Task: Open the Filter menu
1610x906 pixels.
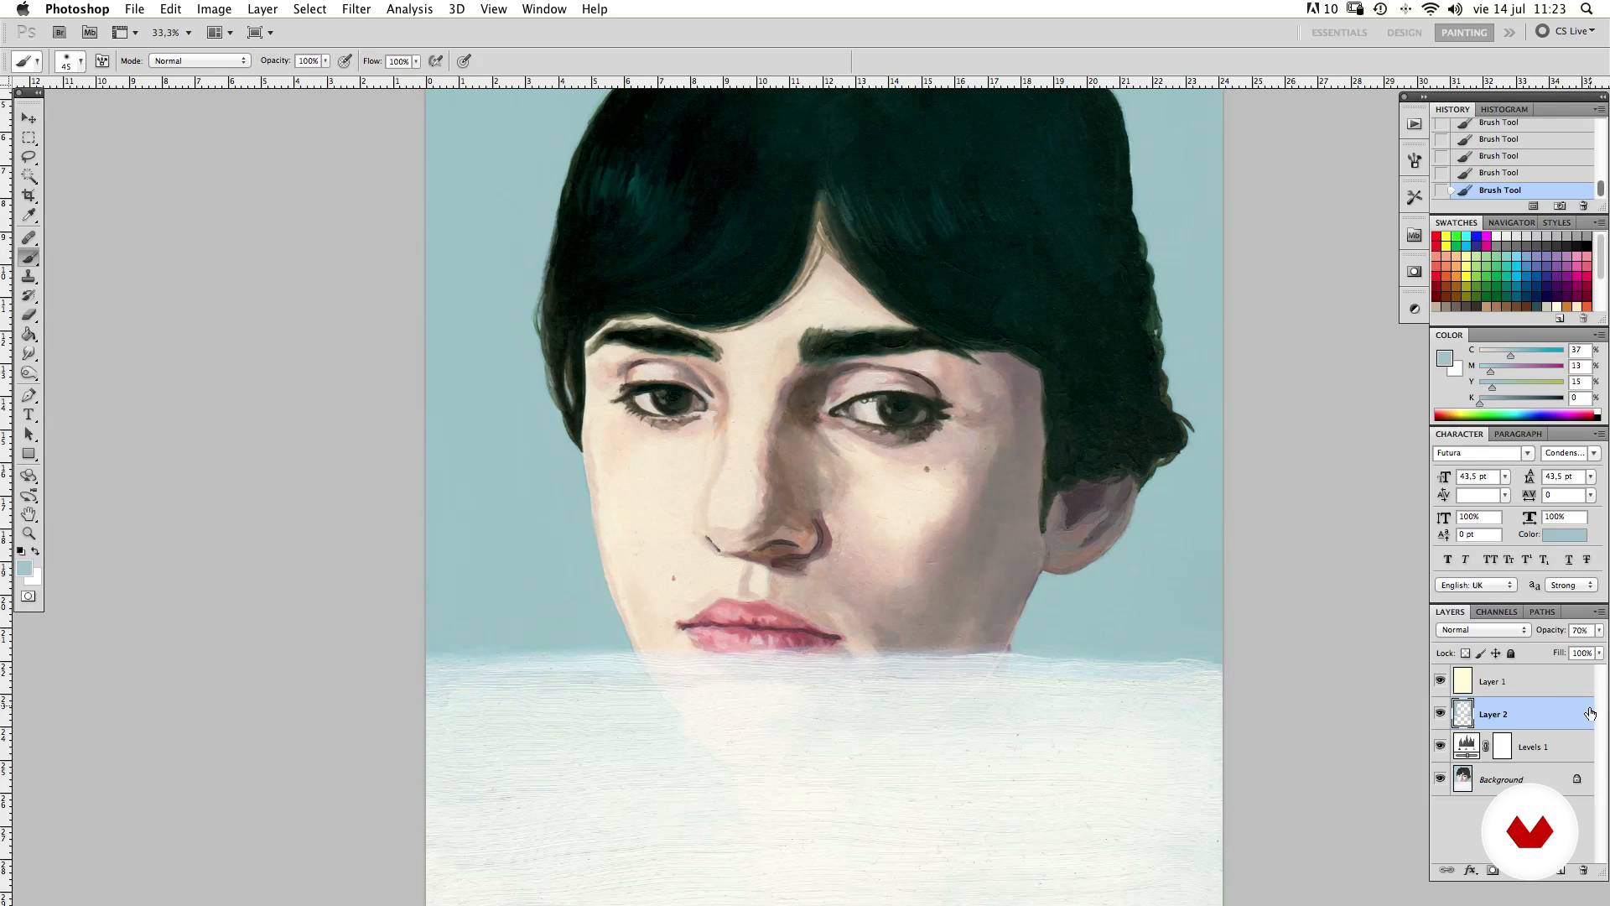Action: tap(356, 9)
